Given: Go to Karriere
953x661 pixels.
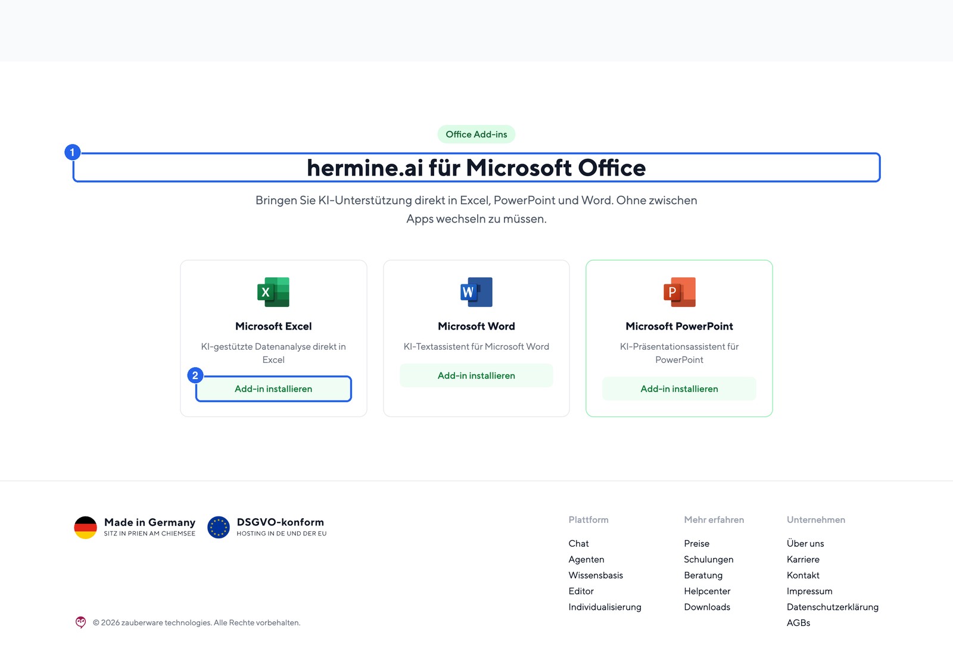Looking at the screenshot, I should (803, 559).
